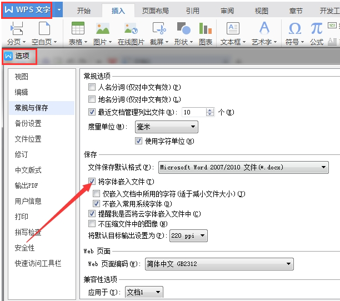Click the text box (文本框) icon

point(233,28)
